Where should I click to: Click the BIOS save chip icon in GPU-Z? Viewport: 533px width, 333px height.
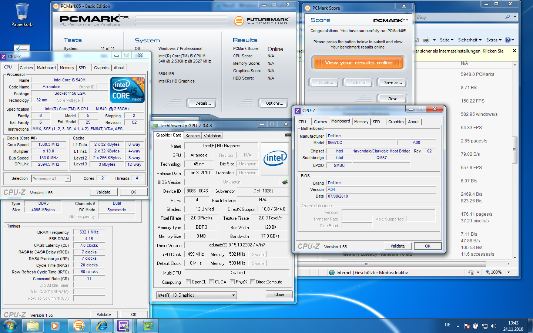click(285, 182)
